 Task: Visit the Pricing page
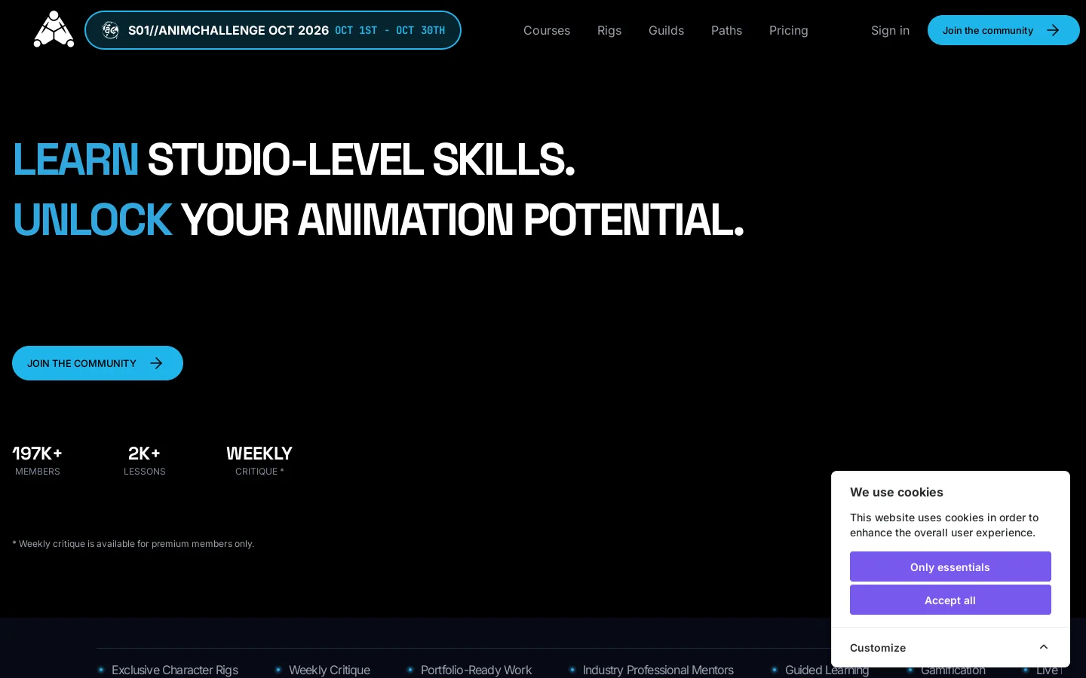point(789,30)
